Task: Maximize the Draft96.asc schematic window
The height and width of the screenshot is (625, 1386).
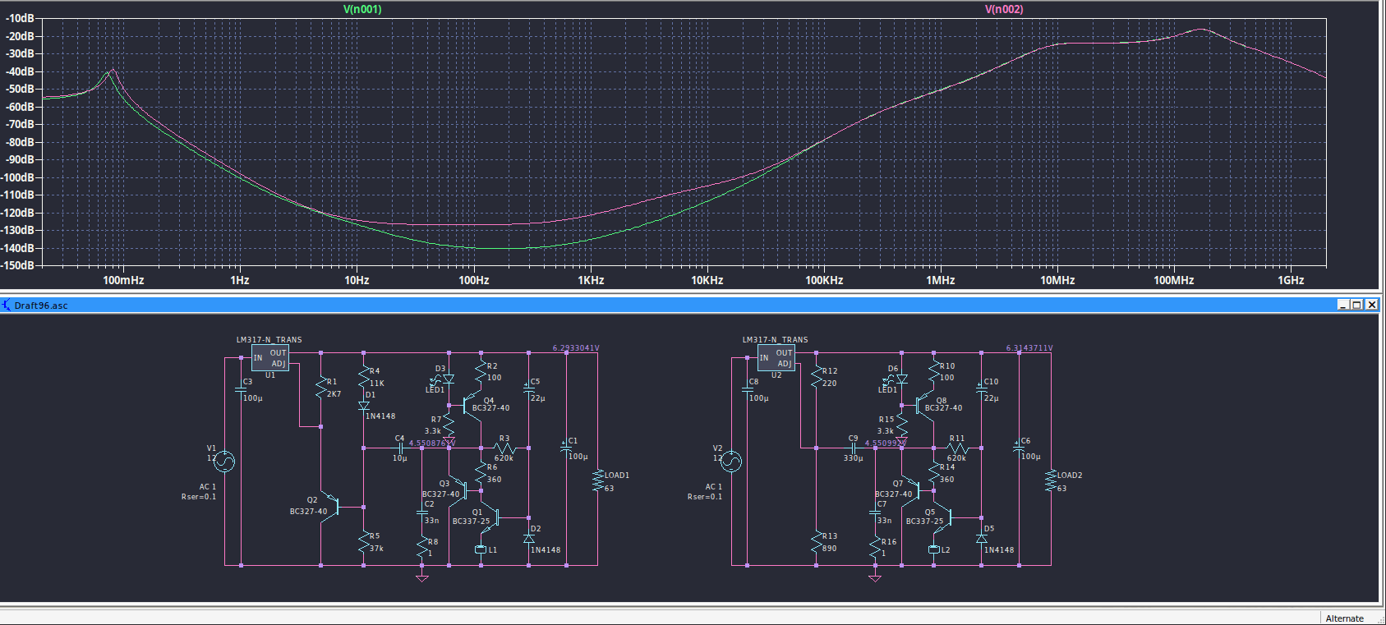Action: coord(1357,305)
